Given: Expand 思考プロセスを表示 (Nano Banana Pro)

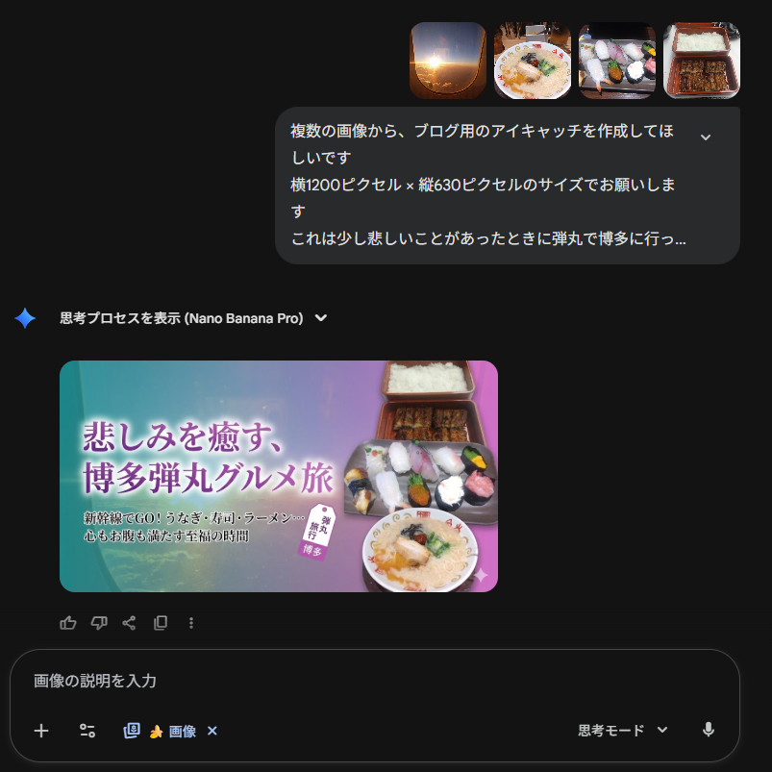Looking at the screenshot, I should click(193, 318).
